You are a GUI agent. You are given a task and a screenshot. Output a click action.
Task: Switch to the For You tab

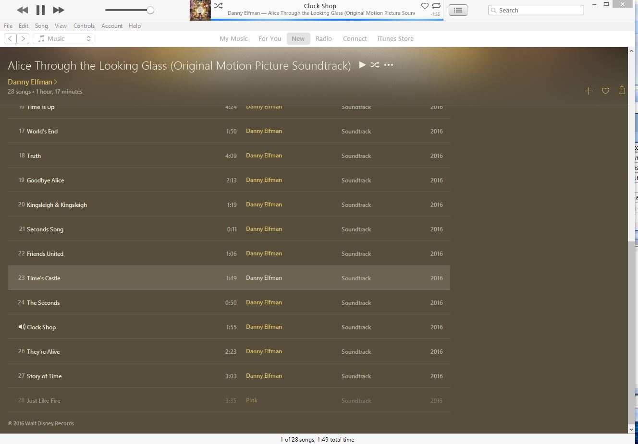pos(270,39)
